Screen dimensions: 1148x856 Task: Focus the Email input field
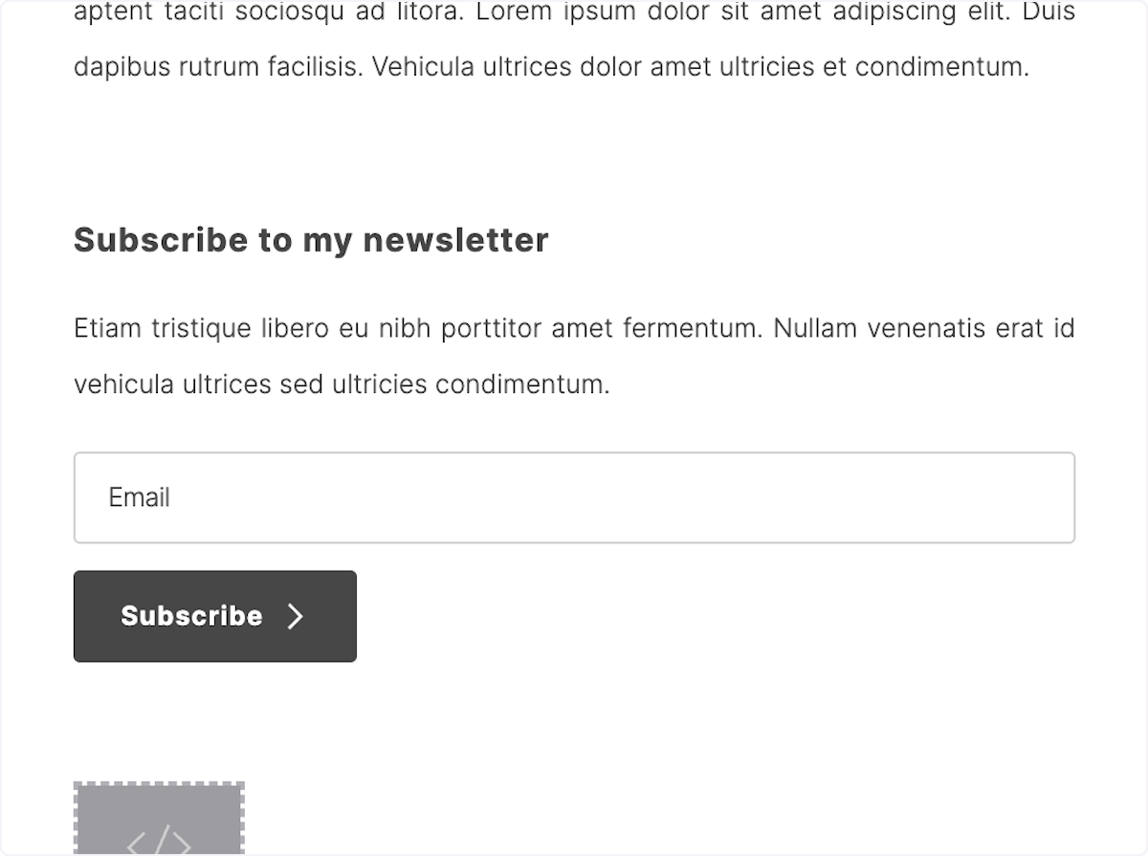(574, 497)
